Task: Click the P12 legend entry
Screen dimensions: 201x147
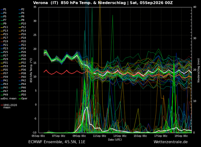Action: coord(22,27)
